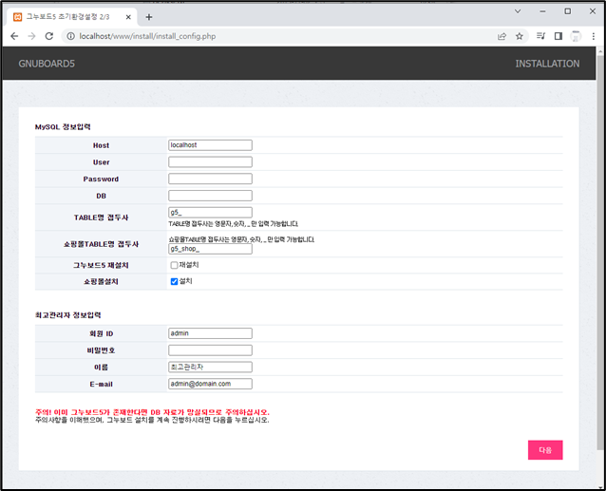This screenshot has width=606, height=491.
Task: Focus the MySQL User input field
Action: coord(210,161)
